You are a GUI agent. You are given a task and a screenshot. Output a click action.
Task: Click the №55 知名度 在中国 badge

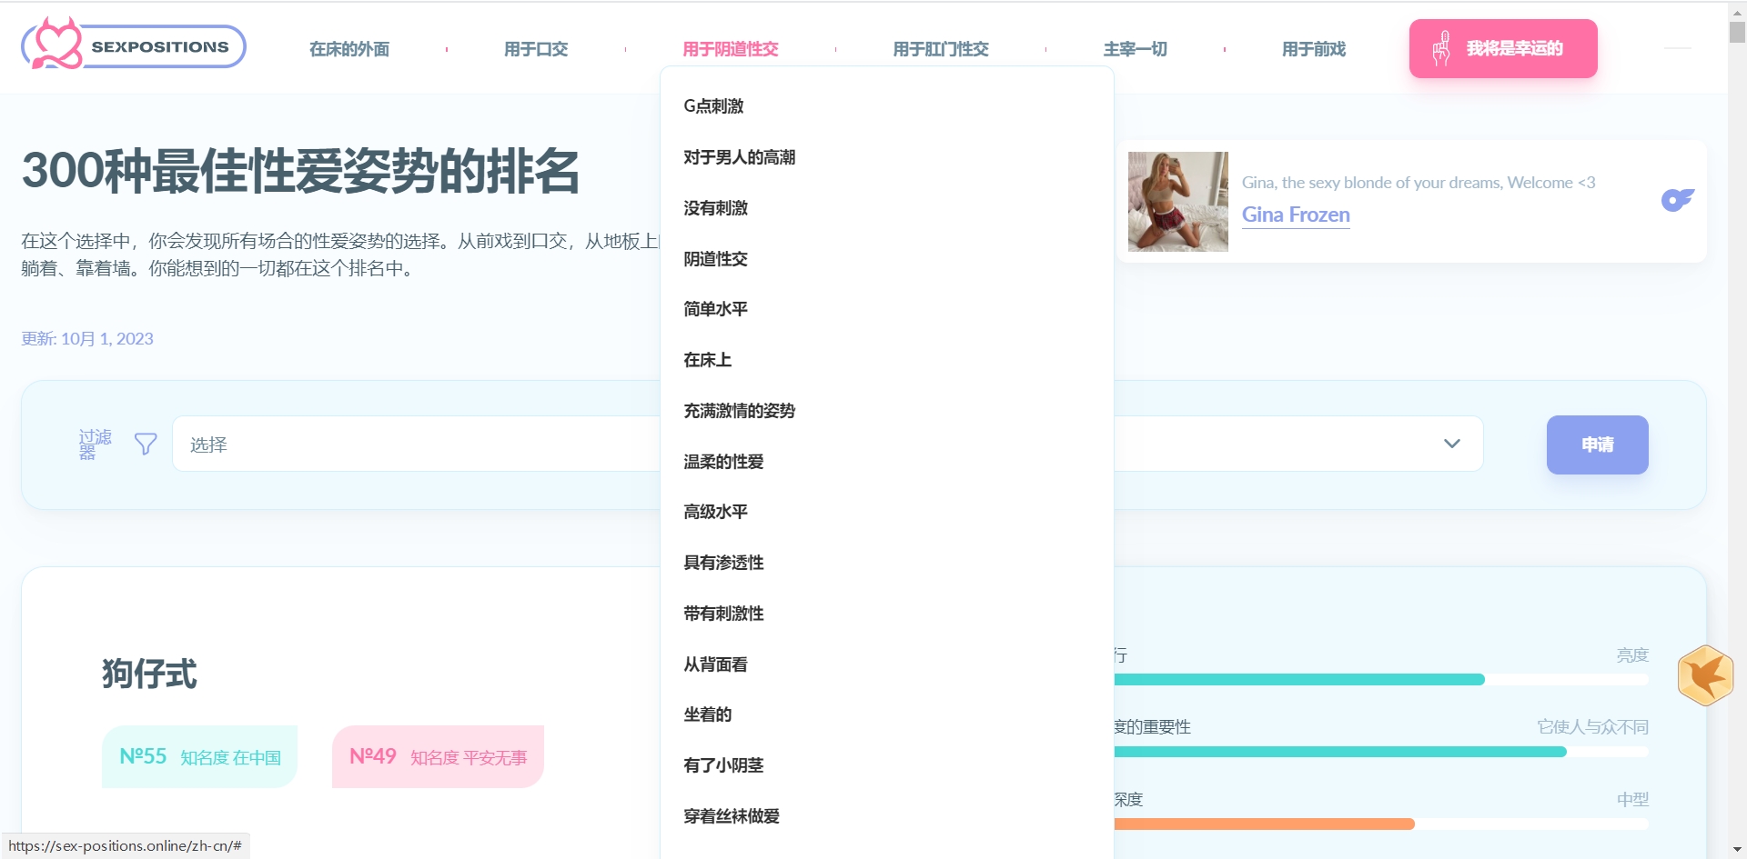tap(200, 756)
